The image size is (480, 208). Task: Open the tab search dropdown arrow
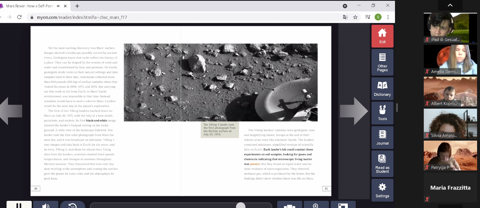coord(345,6)
